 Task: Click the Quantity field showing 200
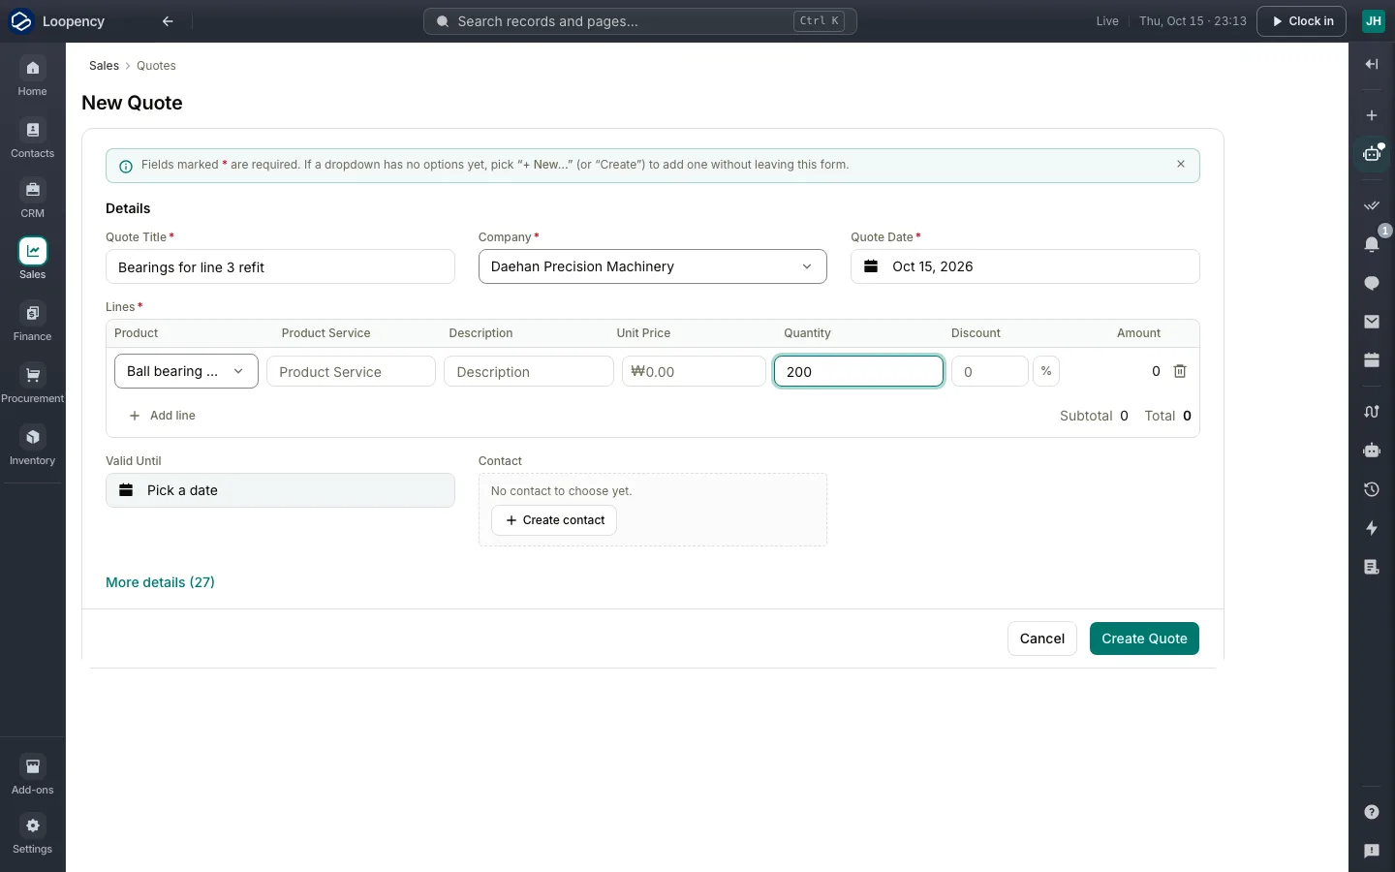(858, 371)
